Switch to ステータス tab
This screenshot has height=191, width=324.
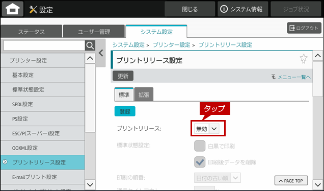coord(32,32)
